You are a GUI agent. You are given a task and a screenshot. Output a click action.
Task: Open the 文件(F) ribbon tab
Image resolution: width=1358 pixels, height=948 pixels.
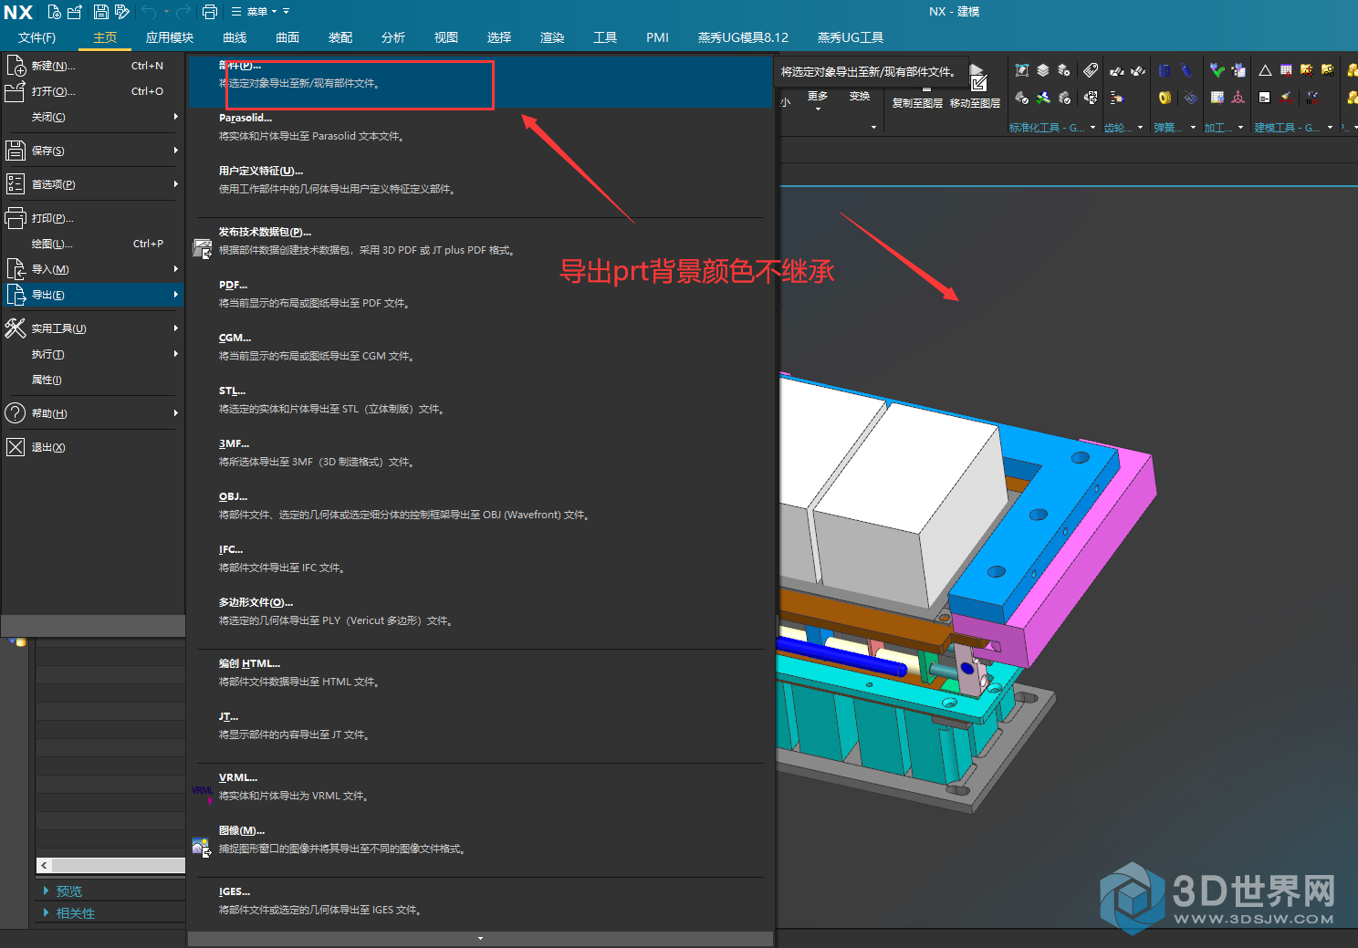37,37
